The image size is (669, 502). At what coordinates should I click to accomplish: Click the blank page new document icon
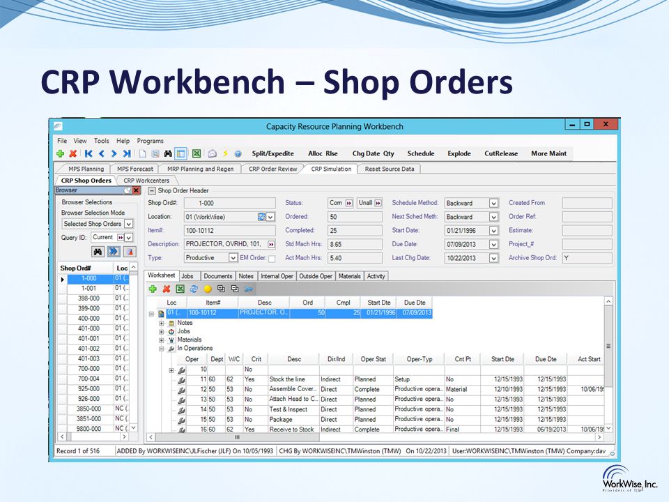142,153
